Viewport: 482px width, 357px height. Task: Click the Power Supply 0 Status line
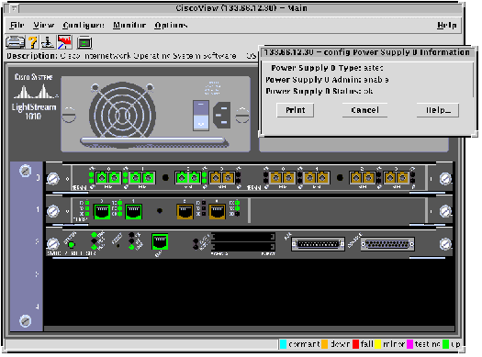coord(319,91)
